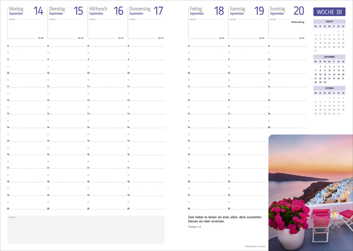Select the 30 in September mini calendar
The width and height of the screenshot is (353, 251).
coord(325,82)
